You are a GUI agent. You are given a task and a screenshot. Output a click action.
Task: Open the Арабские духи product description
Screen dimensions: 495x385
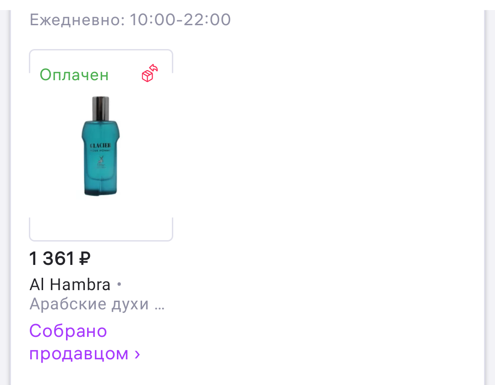(89, 304)
